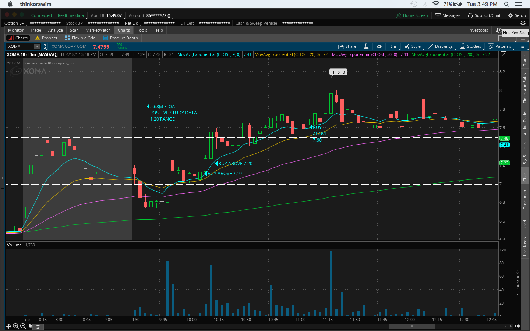Select the pan crosshair tool
The image size is (530, 331).
(x=8, y=326)
